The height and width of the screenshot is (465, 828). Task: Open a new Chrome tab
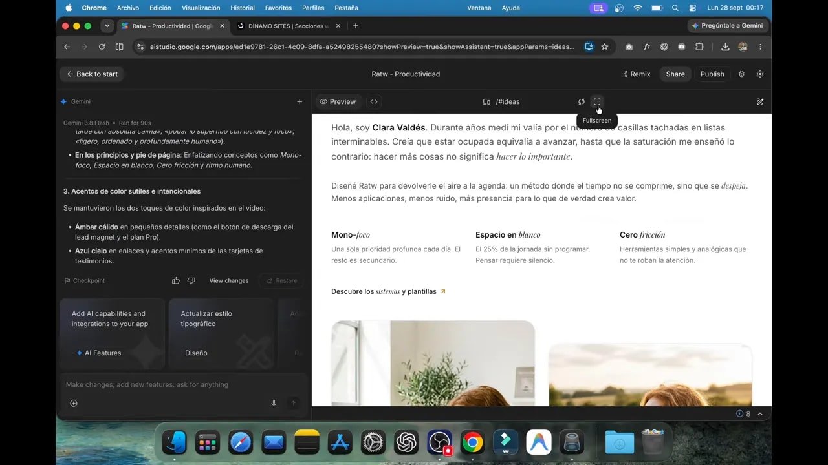[x=355, y=26]
